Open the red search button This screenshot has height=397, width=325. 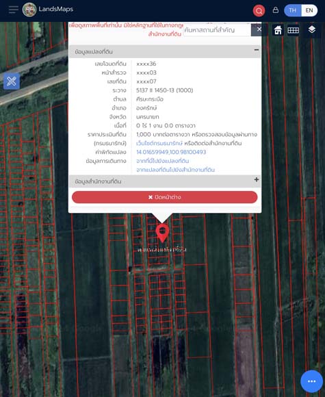click(x=259, y=11)
